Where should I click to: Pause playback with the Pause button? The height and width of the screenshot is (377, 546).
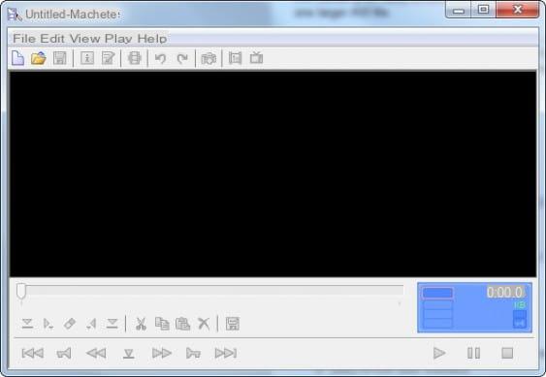click(x=473, y=353)
